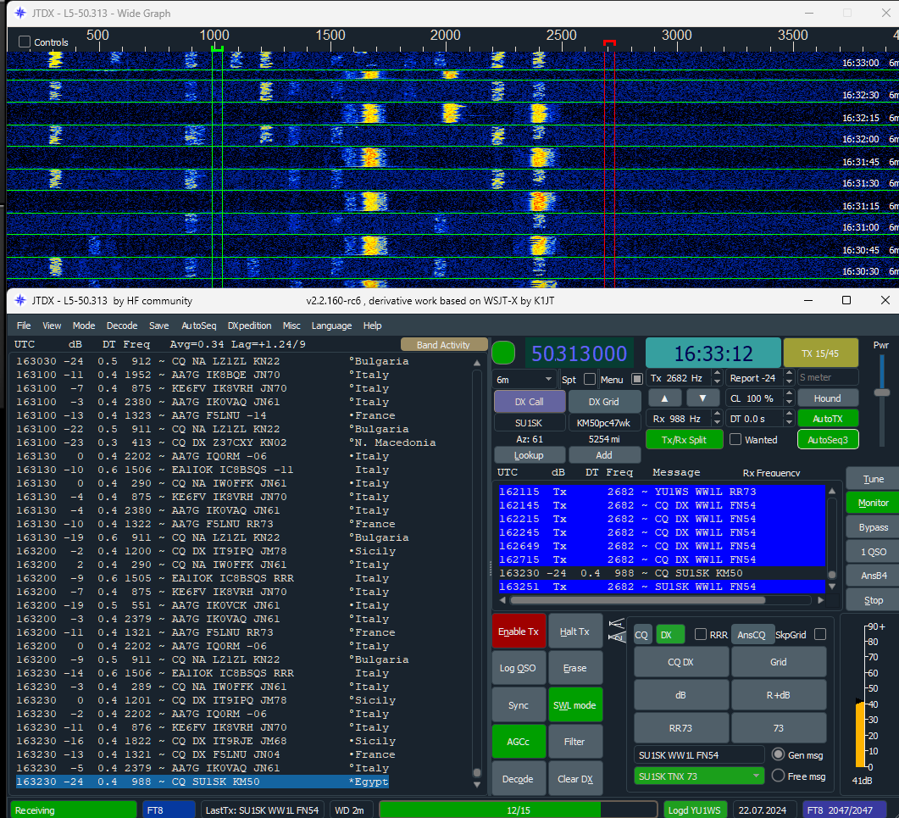Viewport: 899px width, 818px height.
Task: Click the 12/15 progress bar in status bar
Action: coord(518,810)
